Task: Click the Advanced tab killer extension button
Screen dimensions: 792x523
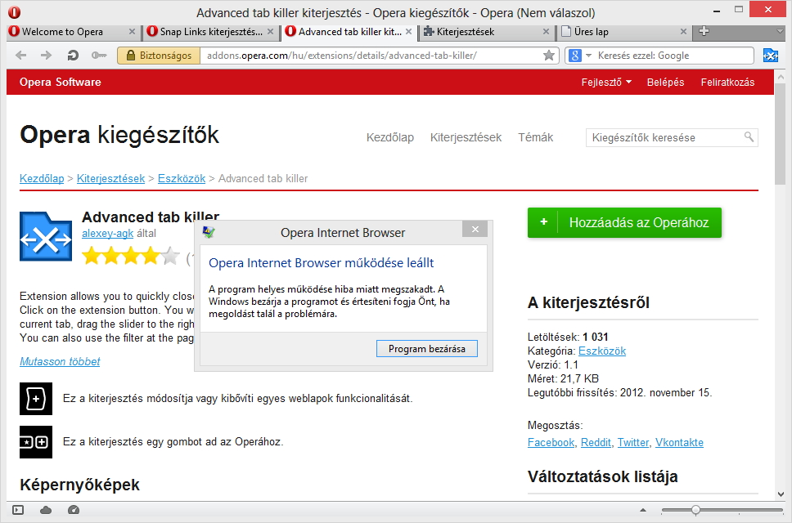Action: (x=770, y=56)
